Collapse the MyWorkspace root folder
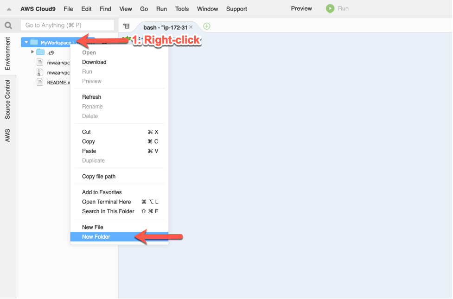This screenshot has height=299, width=453. [26, 42]
